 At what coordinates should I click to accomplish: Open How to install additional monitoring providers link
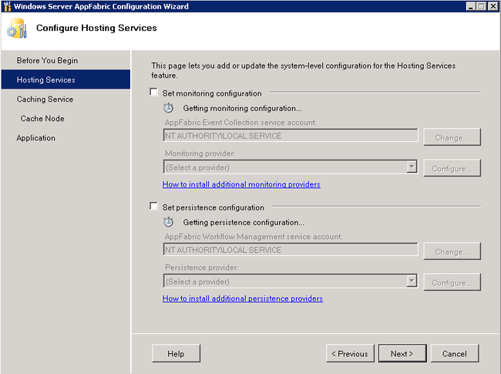pyautogui.click(x=241, y=184)
